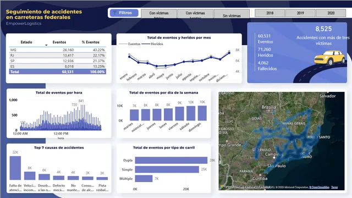
Task: Click the Eventos legend entry
Action: [130, 44]
